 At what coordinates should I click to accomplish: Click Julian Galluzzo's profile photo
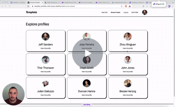(x=45, y=83)
